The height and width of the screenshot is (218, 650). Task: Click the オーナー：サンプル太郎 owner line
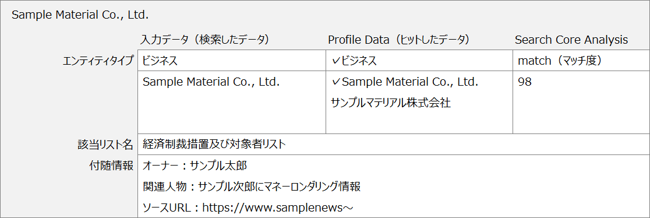(195, 166)
